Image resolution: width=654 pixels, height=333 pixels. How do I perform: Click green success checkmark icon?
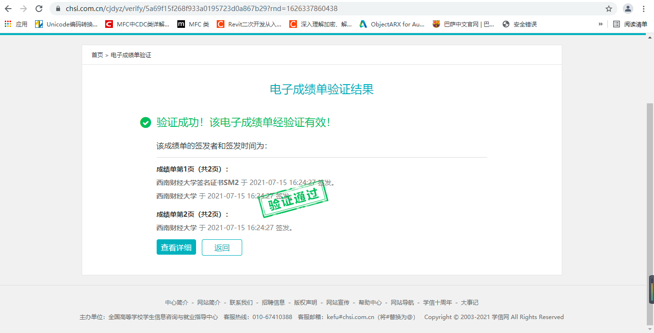[x=146, y=123]
